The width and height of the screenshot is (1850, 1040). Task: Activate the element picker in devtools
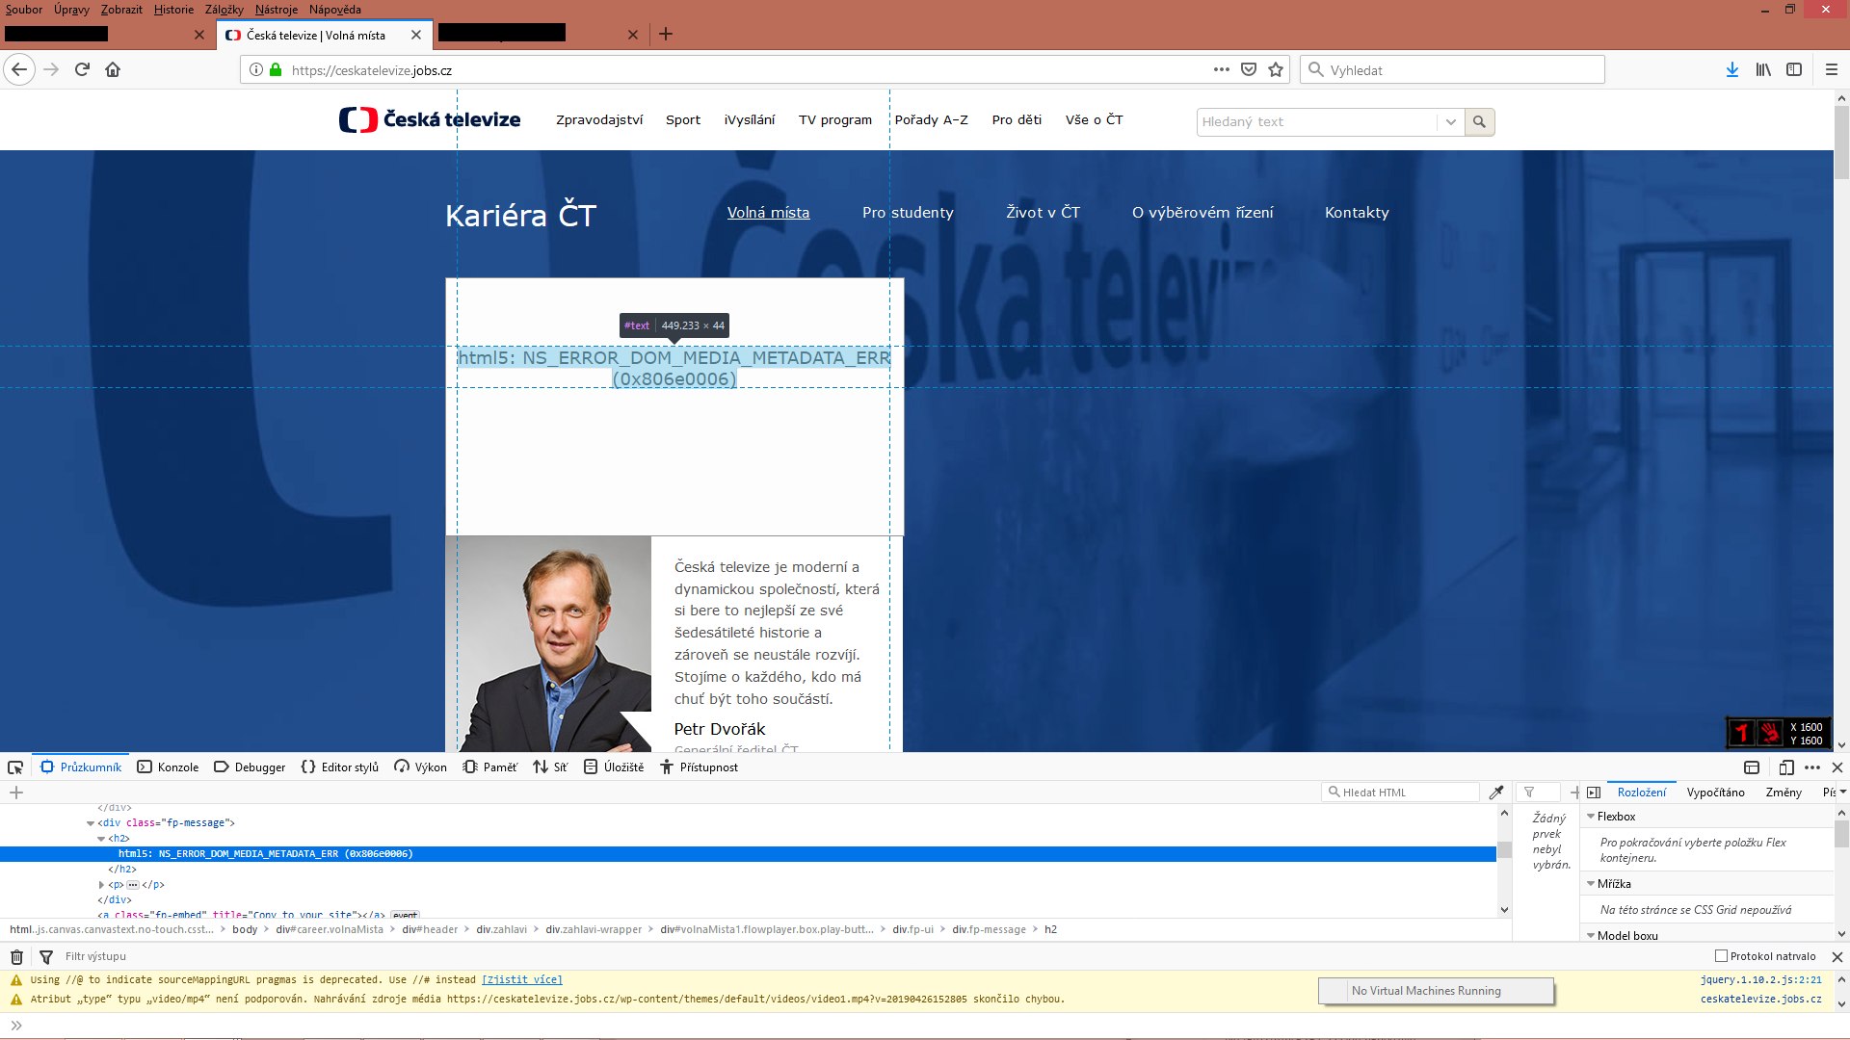pos(15,767)
